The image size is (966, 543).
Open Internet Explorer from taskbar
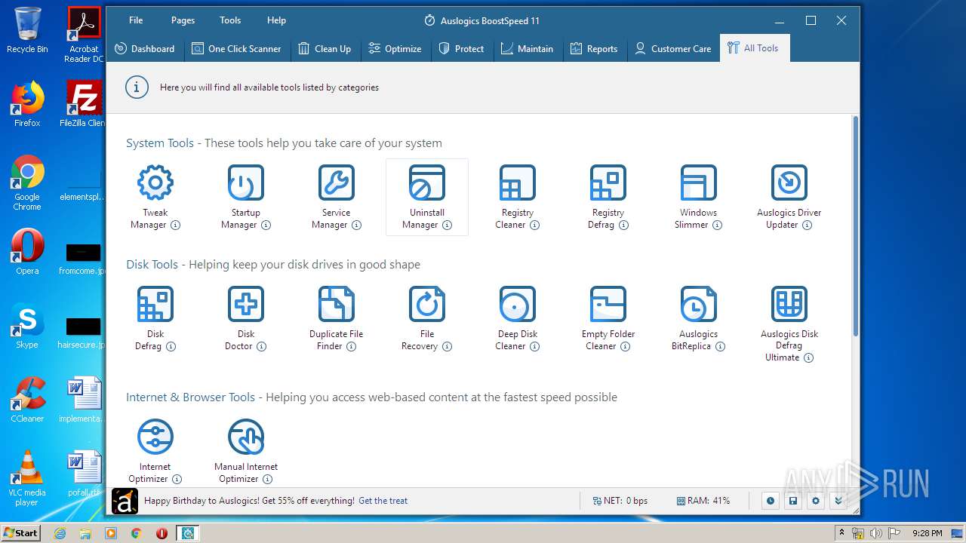(x=60, y=533)
